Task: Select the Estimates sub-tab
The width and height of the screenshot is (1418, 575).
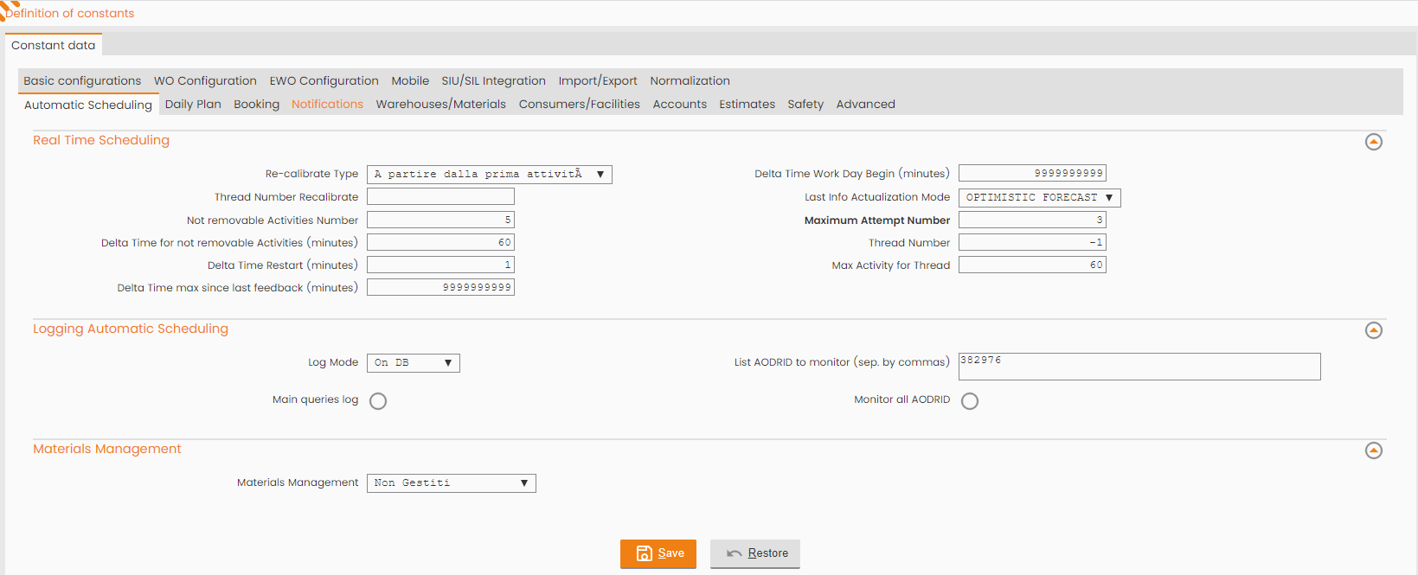Action: point(747,104)
